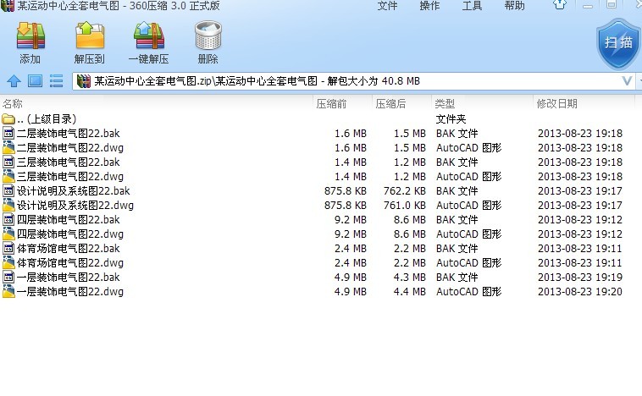Click the skin shirt icon in title bar
Image resolution: width=642 pixels, height=396 pixels.
[560, 5]
